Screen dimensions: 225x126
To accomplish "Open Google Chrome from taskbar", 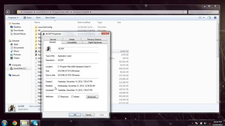I will 15,123.
